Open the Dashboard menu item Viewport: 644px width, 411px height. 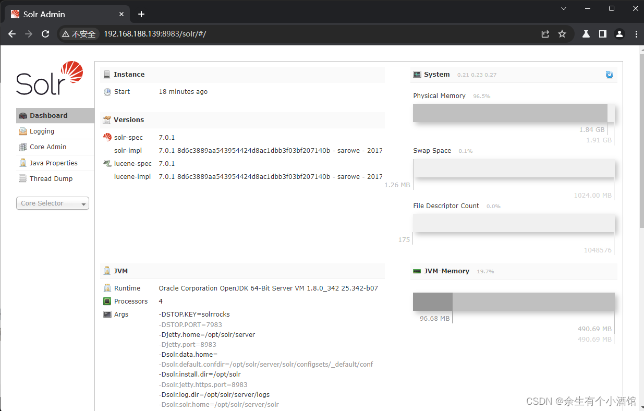(x=55, y=116)
